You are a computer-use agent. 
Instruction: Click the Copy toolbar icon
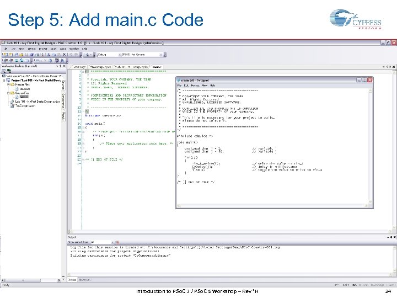point(55,55)
